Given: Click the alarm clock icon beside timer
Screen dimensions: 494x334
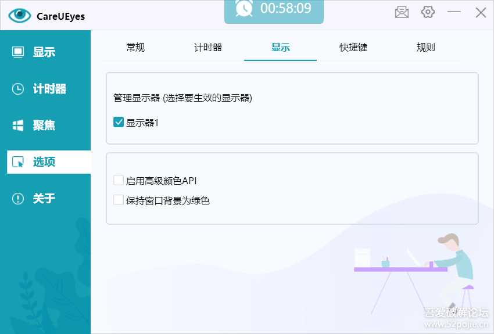Looking at the screenshot, I should [244, 9].
